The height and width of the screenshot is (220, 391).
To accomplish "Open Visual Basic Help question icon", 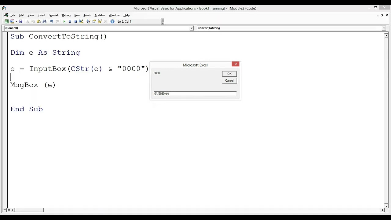I will click(x=112, y=21).
